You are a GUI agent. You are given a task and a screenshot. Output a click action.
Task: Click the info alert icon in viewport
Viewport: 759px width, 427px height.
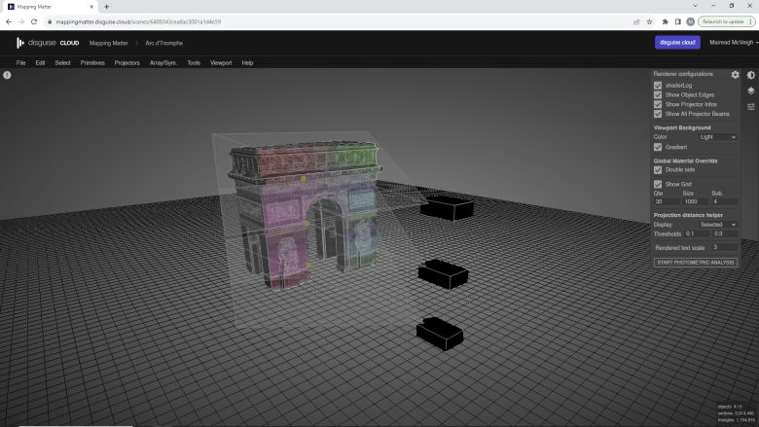point(7,75)
